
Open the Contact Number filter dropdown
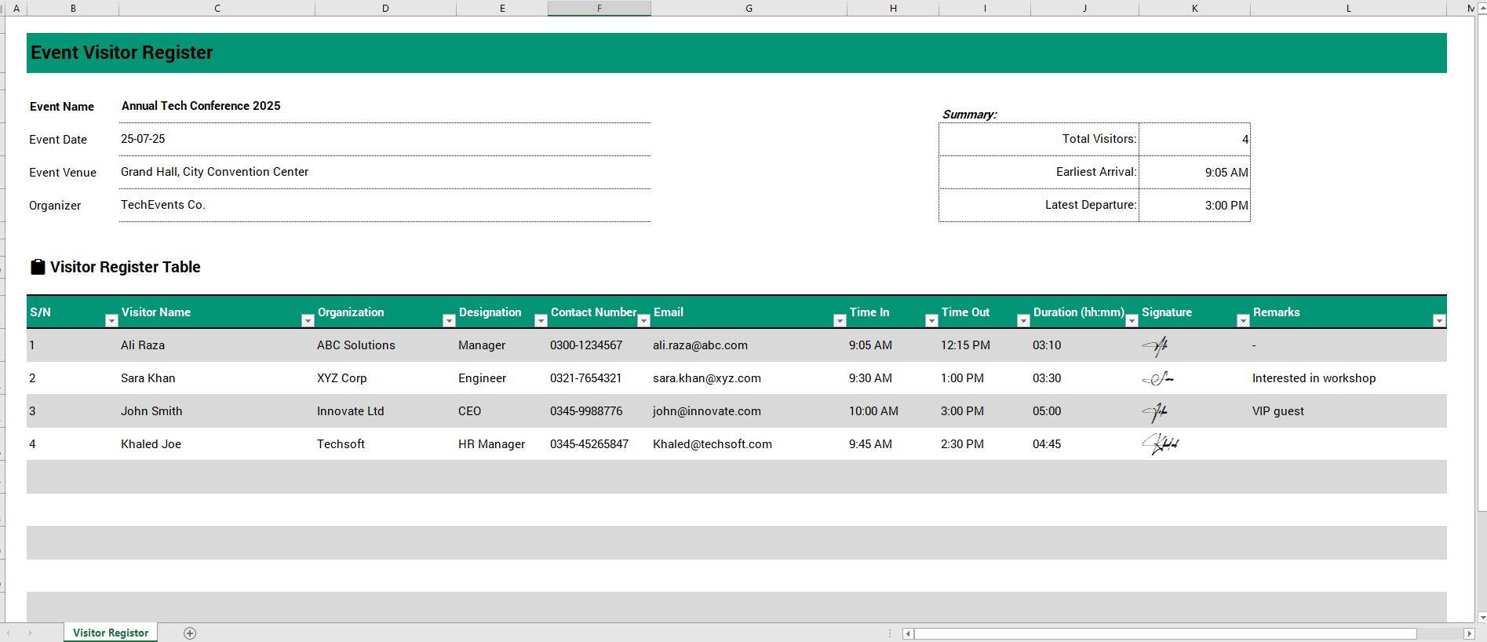point(643,320)
